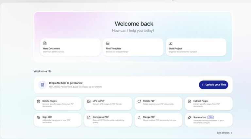This screenshot has width=251, height=139.
Task: Click the Summarize sparkle icon
Action: click(189, 118)
